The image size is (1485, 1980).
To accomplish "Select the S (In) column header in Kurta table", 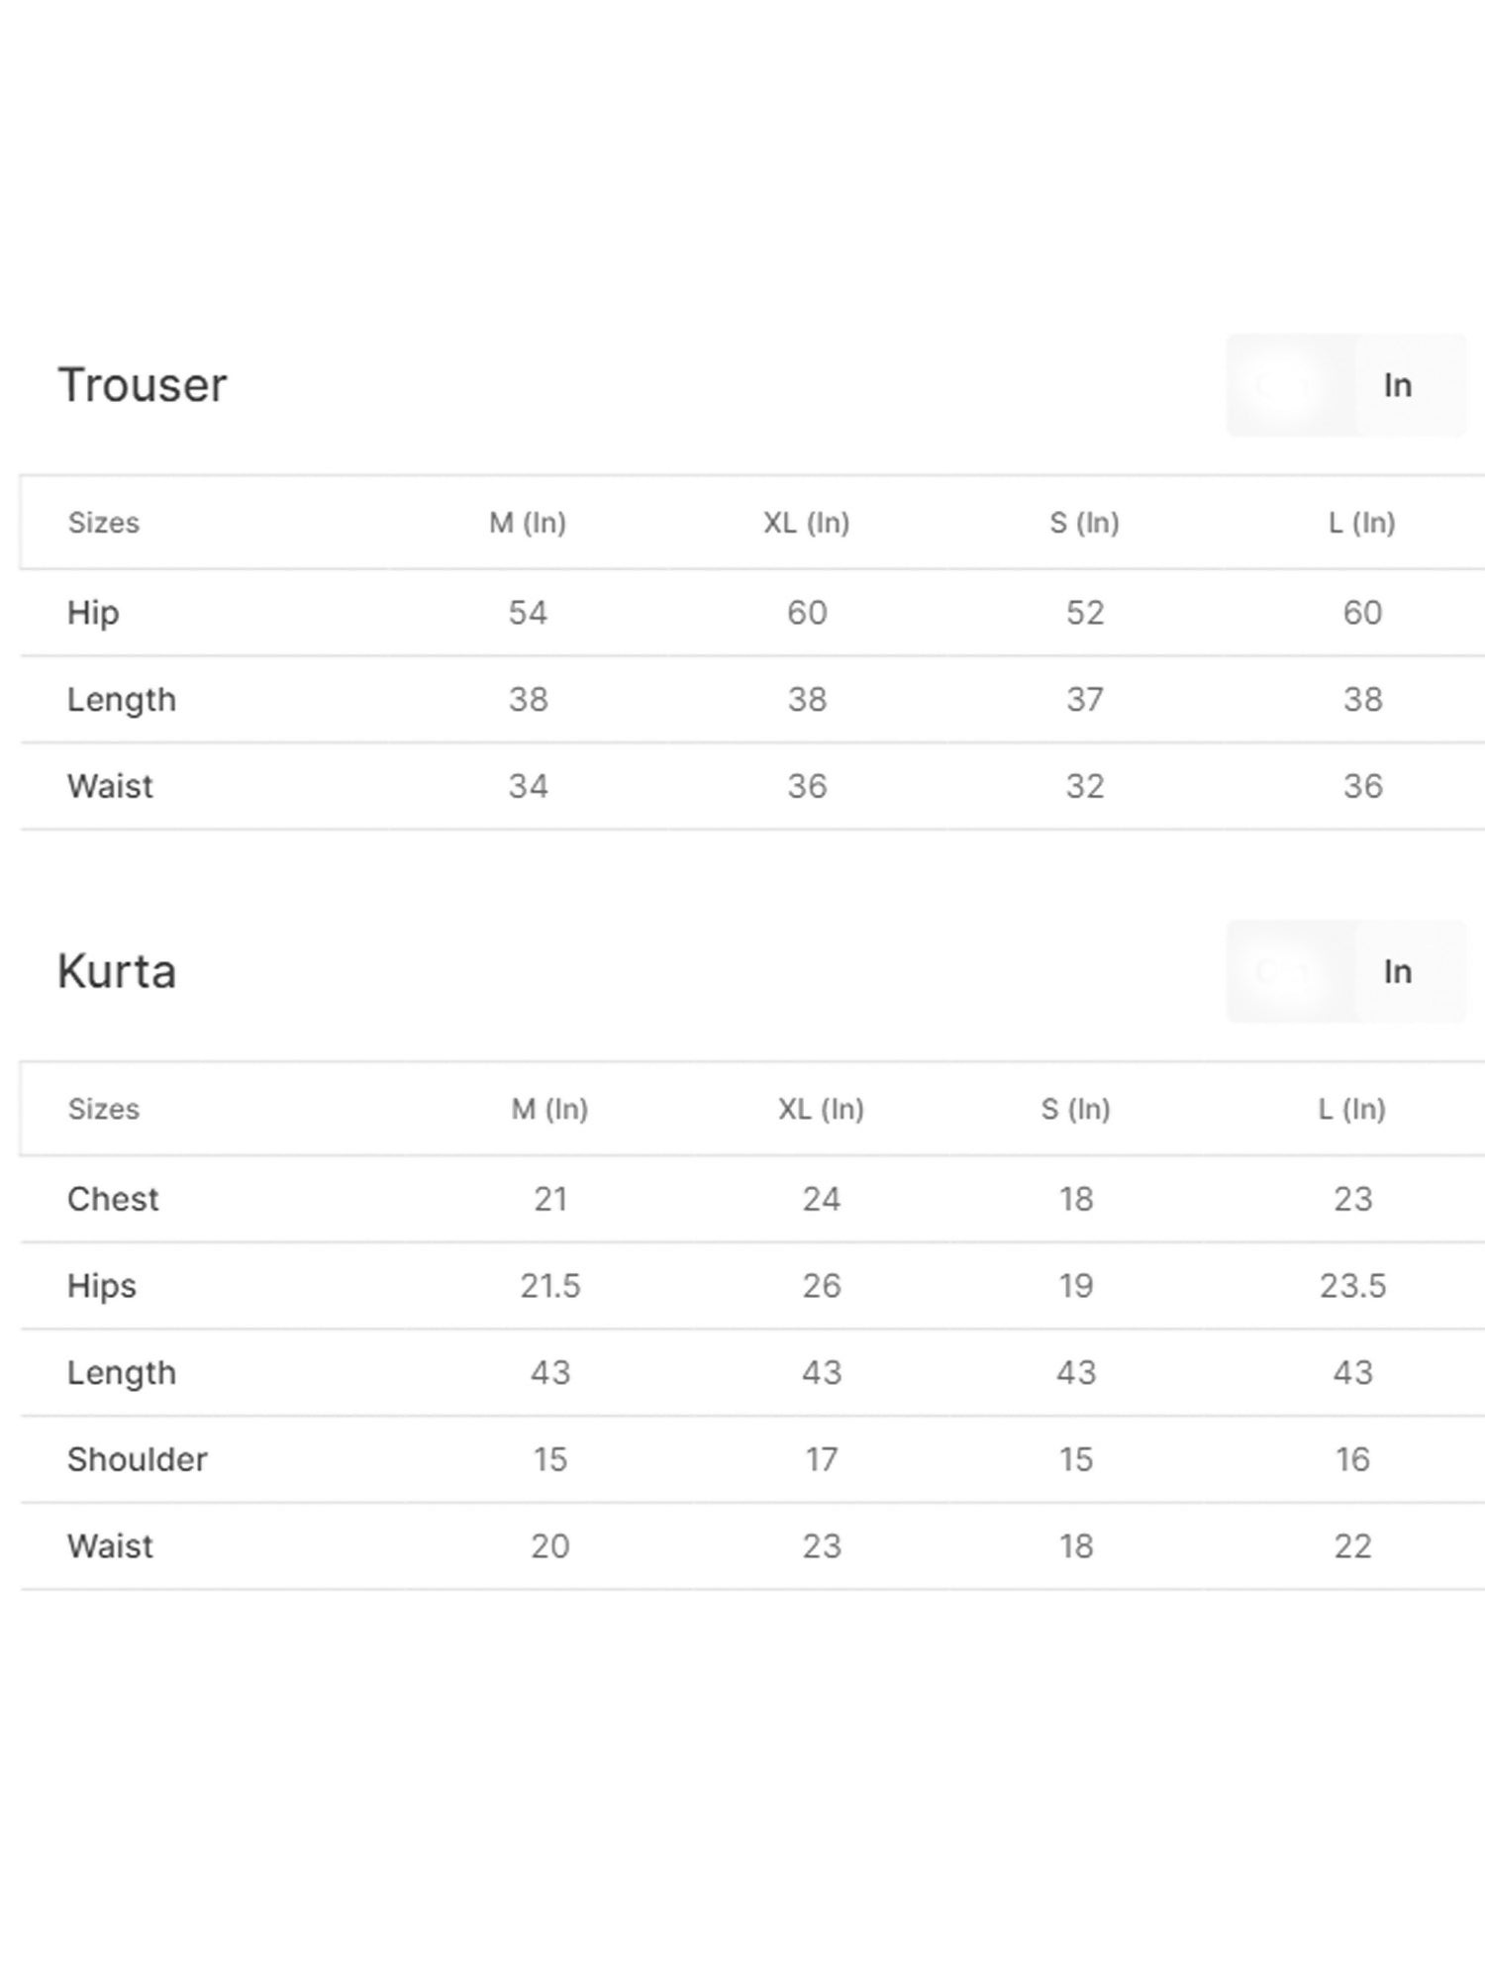I will 1076,1109.
